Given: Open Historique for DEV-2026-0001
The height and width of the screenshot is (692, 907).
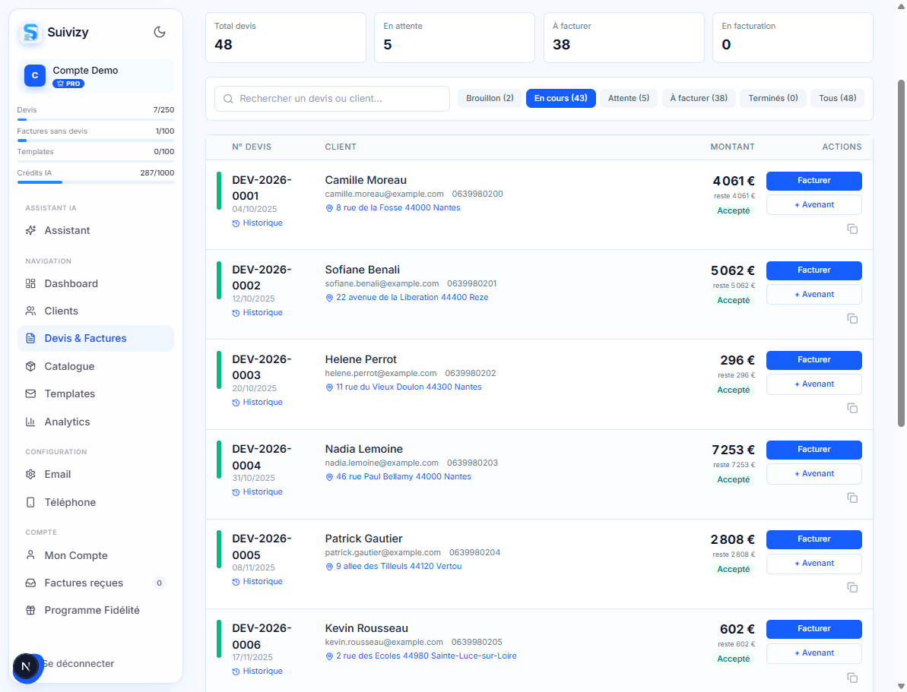Looking at the screenshot, I should coord(258,223).
